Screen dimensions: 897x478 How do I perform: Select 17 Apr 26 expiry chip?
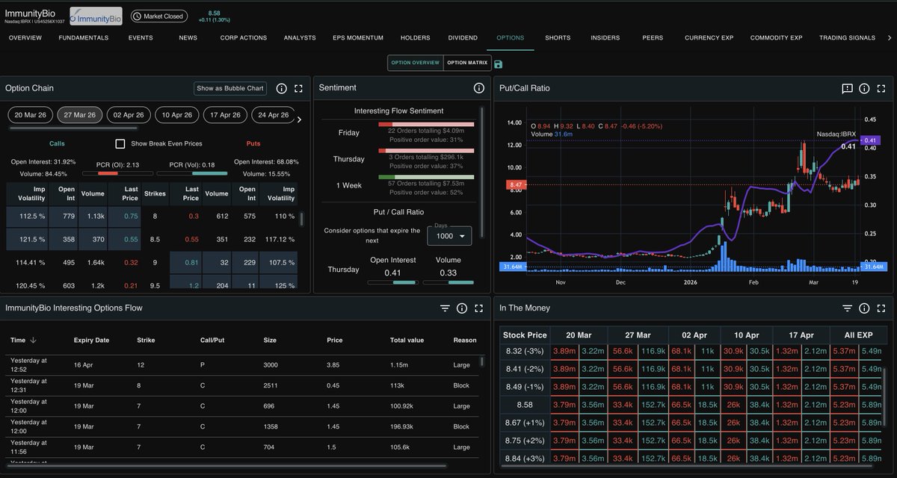coord(225,115)
